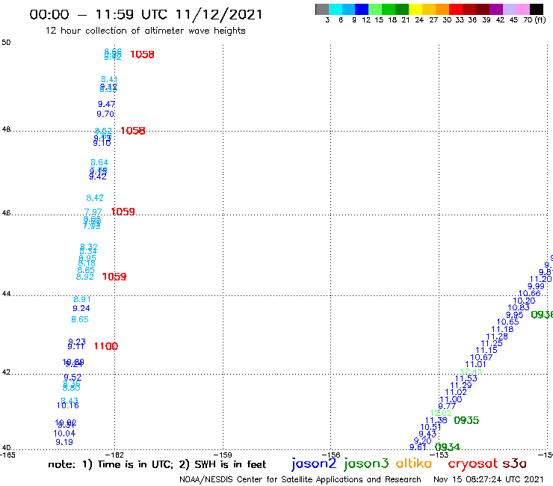Click the wave height value '10.04'
The height and width of the screenshot is (486, 553).
click(64, 434)
